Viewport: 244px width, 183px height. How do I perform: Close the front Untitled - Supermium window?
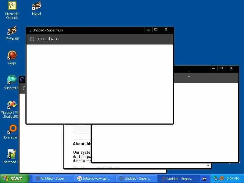click(166, 29)
